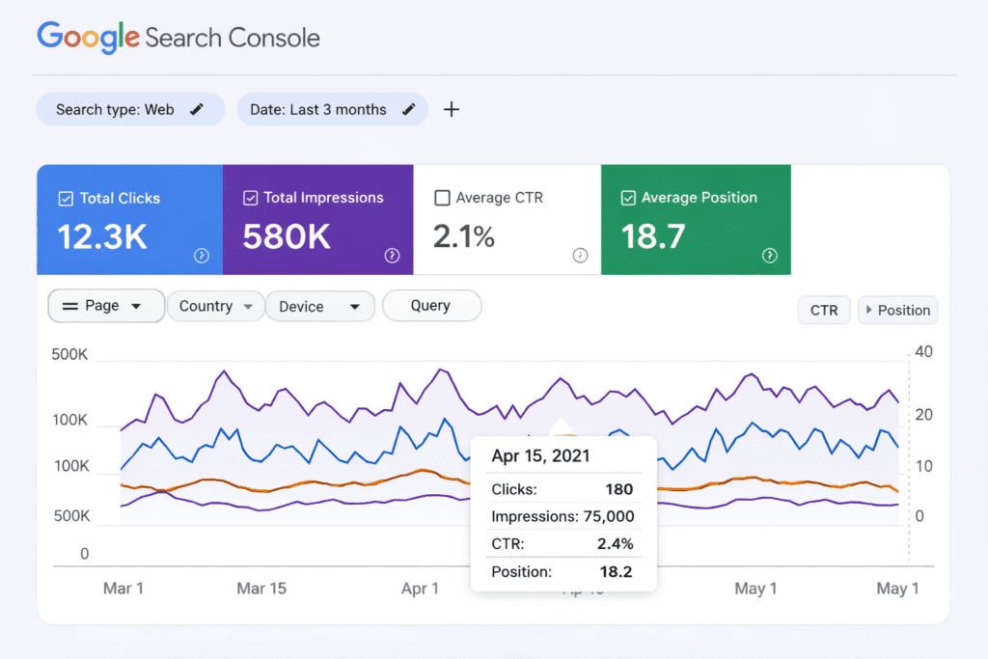
Task: Open the Total Impressions help icon
Action: pyautogui.click(x=391, y=256)
